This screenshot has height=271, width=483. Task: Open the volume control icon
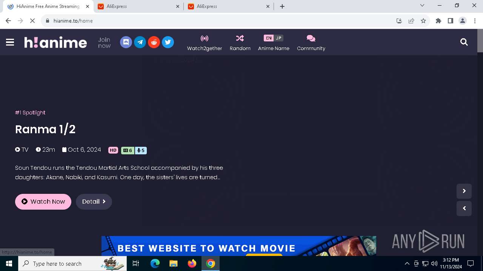pyautogui.click(x=434, y=263)
